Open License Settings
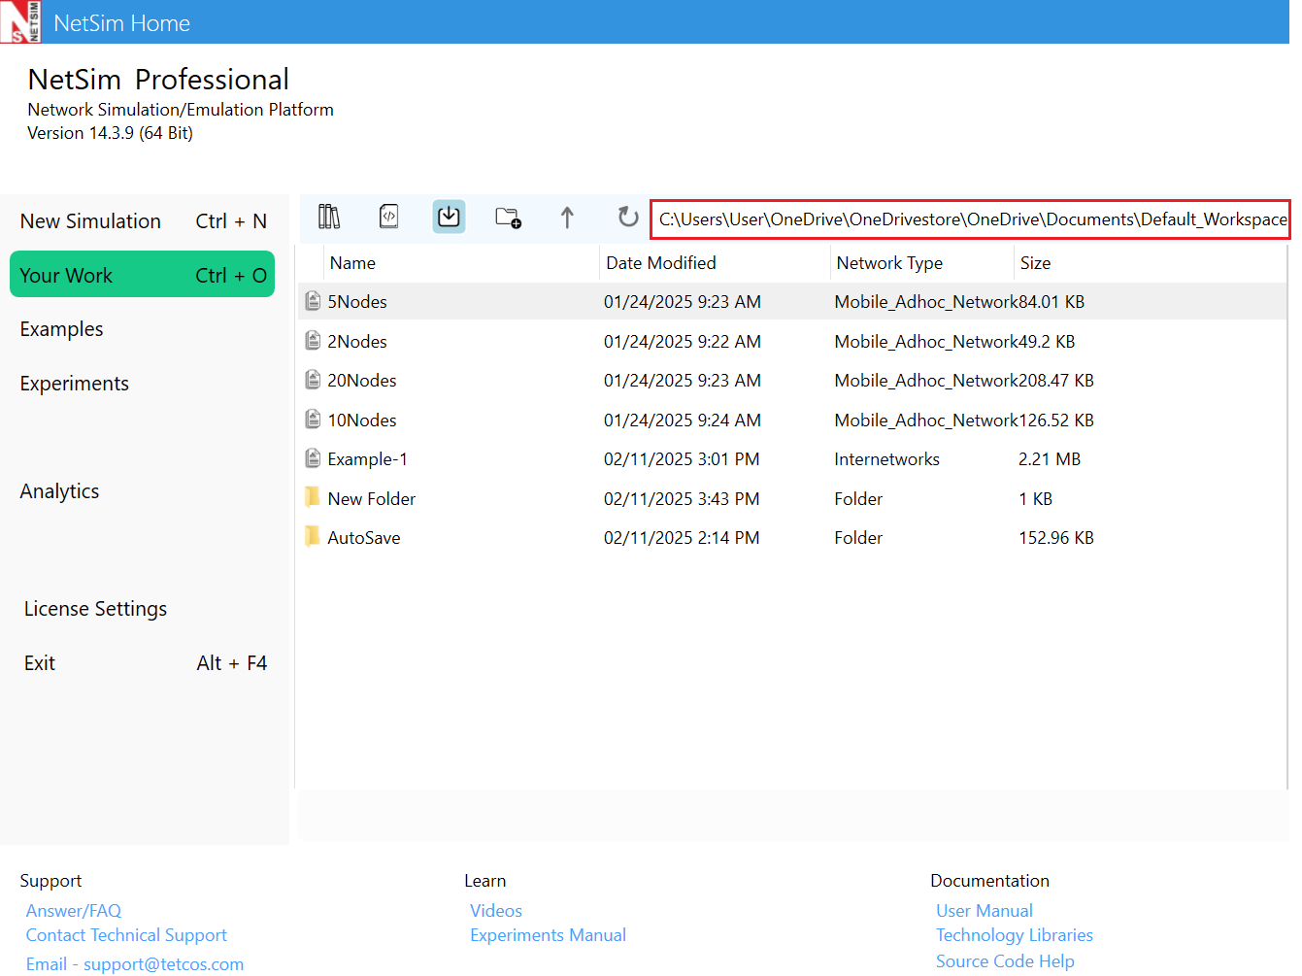 [x=95, y=609]
